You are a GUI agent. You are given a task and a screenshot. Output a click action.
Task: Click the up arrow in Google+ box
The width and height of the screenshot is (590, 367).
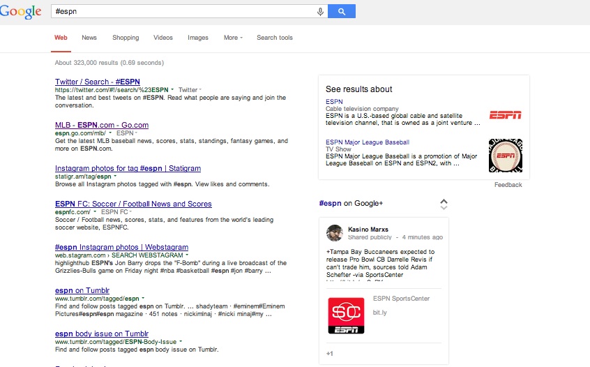coord(444,201)
